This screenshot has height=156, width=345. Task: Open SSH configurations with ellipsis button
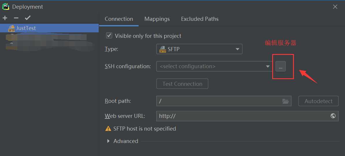pyautogui.click(x=281, y=66)
